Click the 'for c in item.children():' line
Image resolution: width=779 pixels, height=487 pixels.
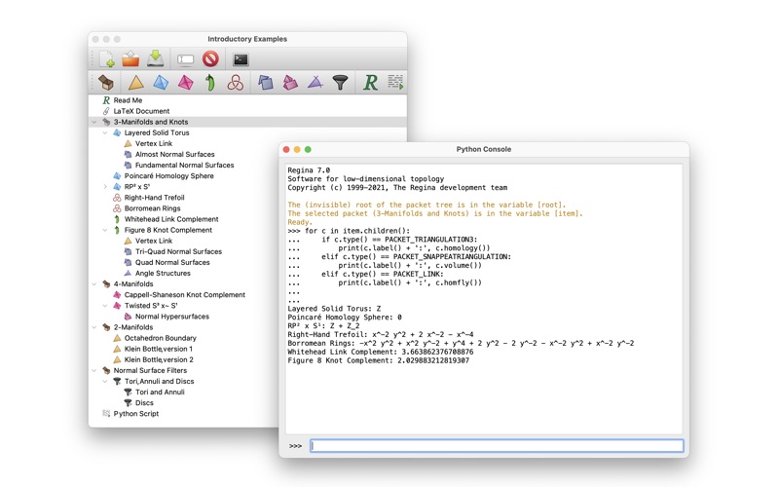click(349, 231)
